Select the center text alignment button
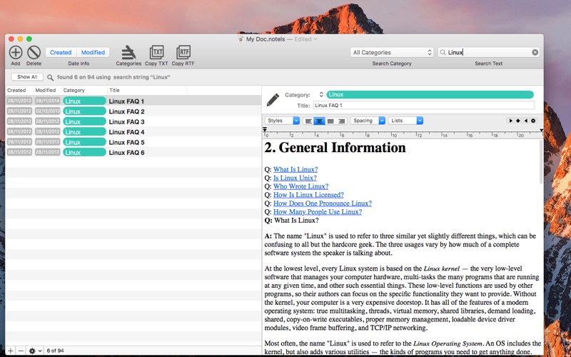The height and width of the screenshot is (357, 571). pyautogui.click(x=319, y=121)
